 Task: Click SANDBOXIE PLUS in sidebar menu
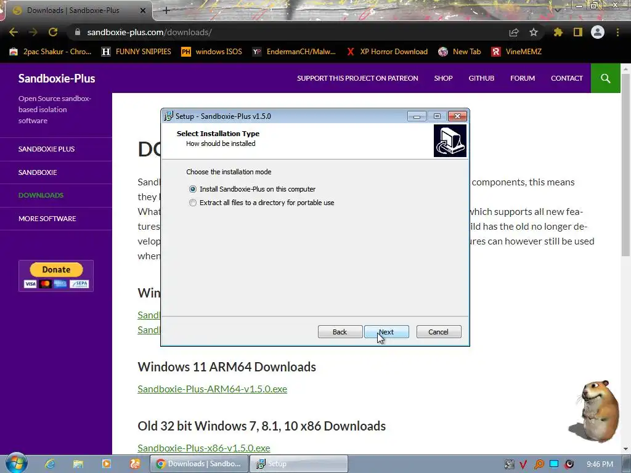coord(46,149)
